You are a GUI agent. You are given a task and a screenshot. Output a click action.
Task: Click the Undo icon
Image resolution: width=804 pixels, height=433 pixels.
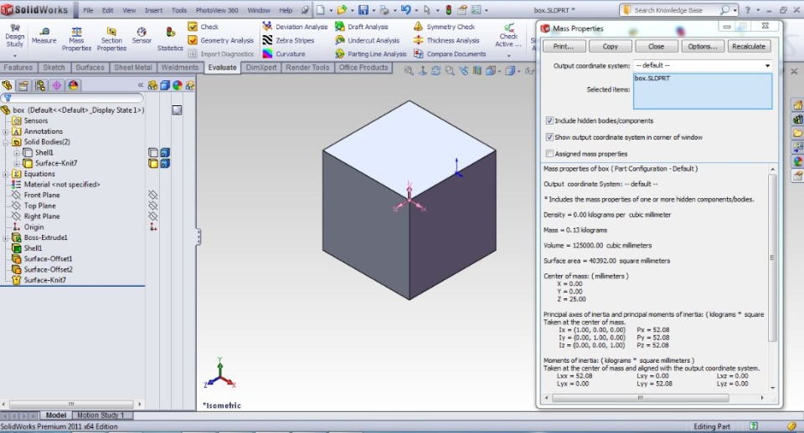(405, 10)
